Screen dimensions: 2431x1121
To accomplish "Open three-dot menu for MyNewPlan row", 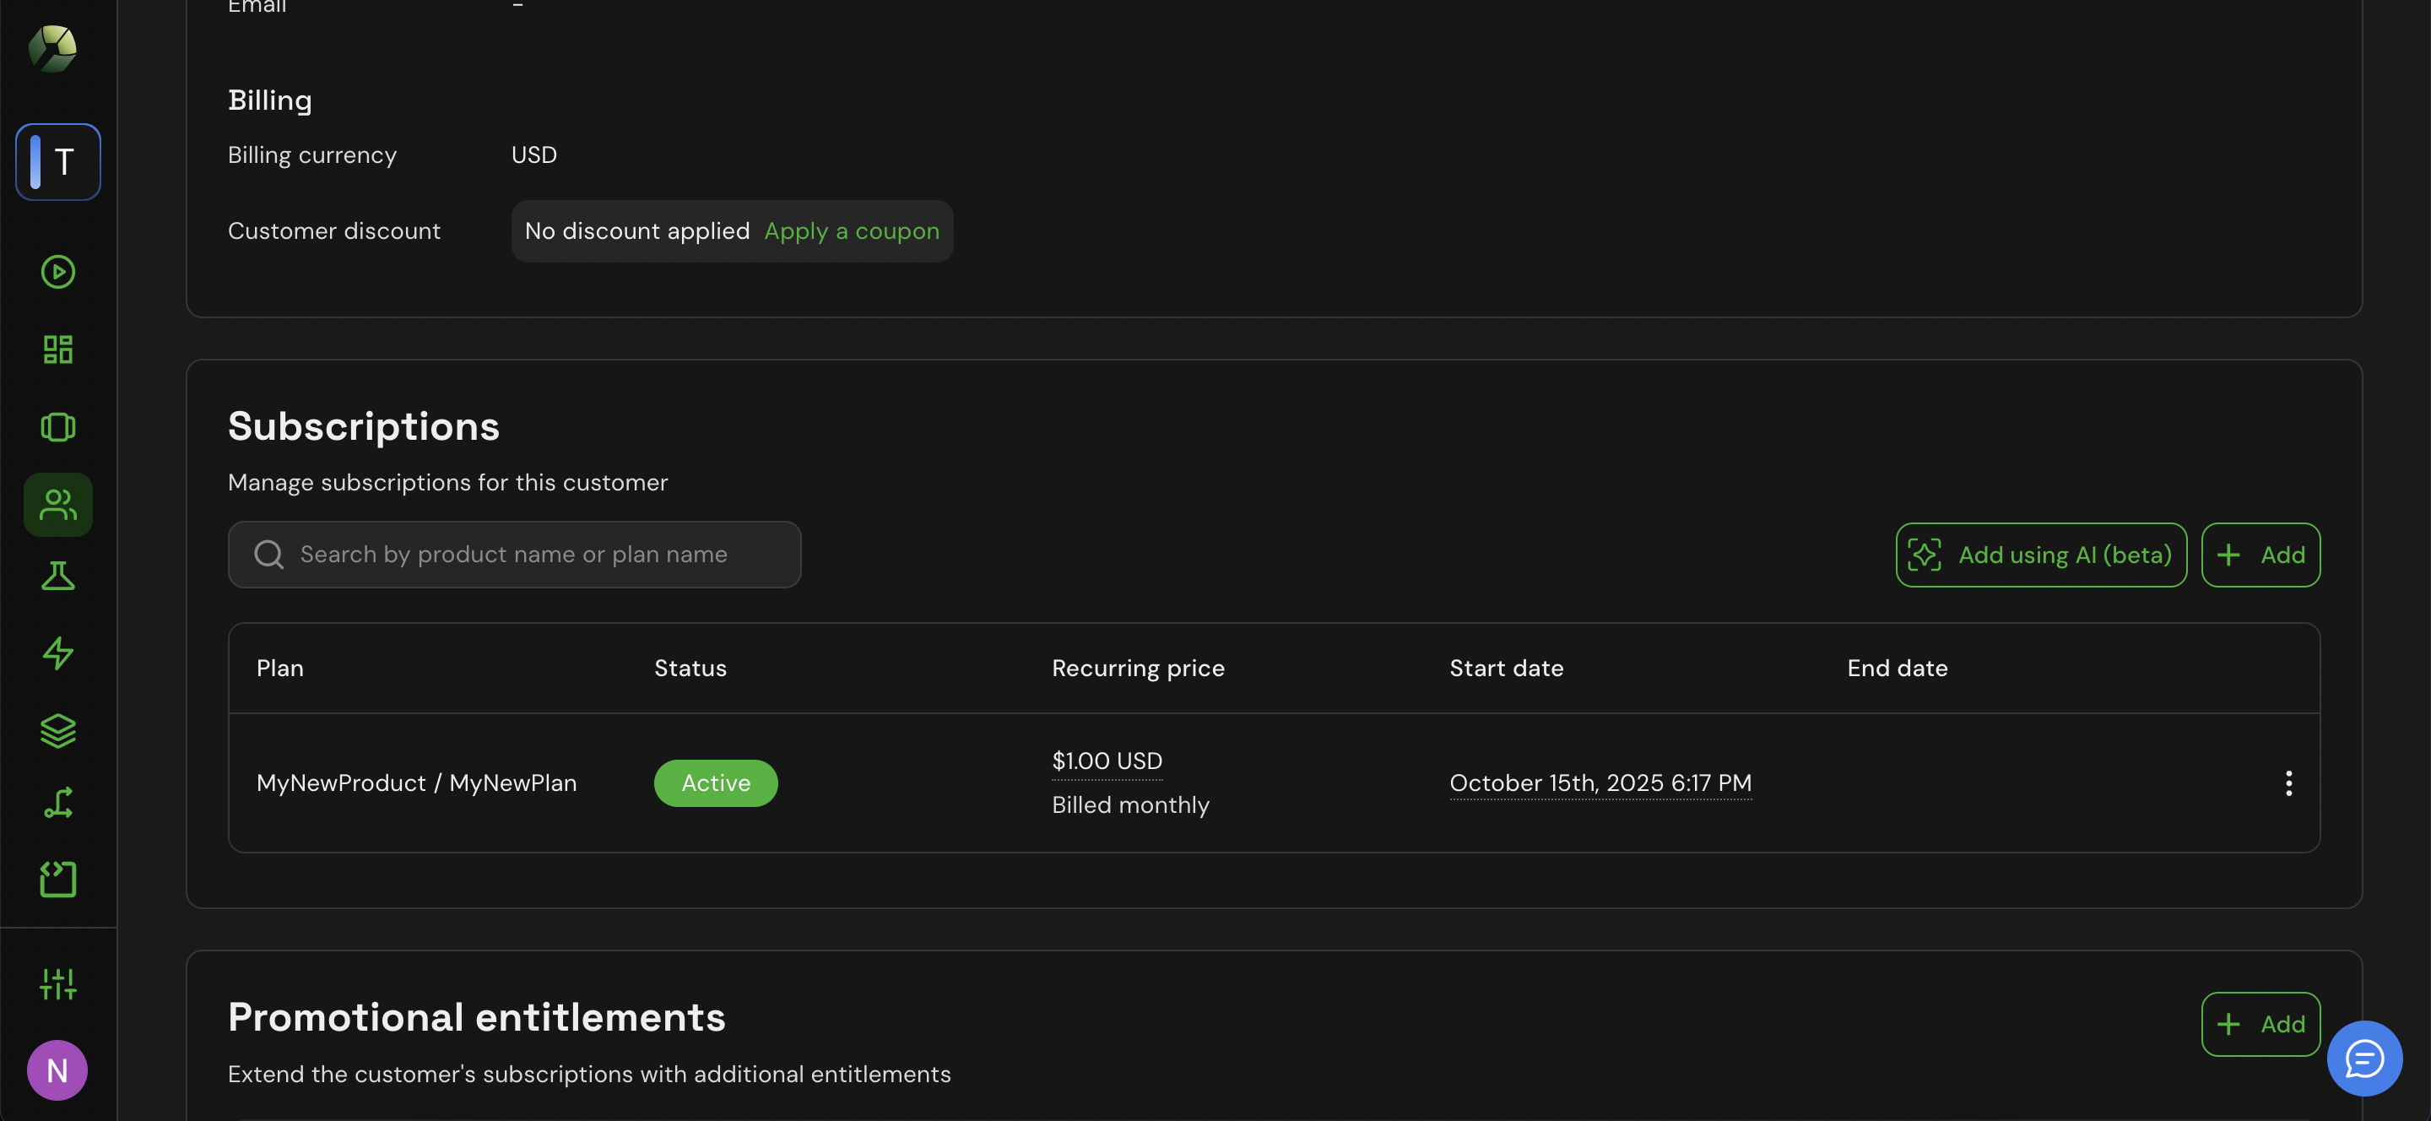I will [x=2288, y=783].
